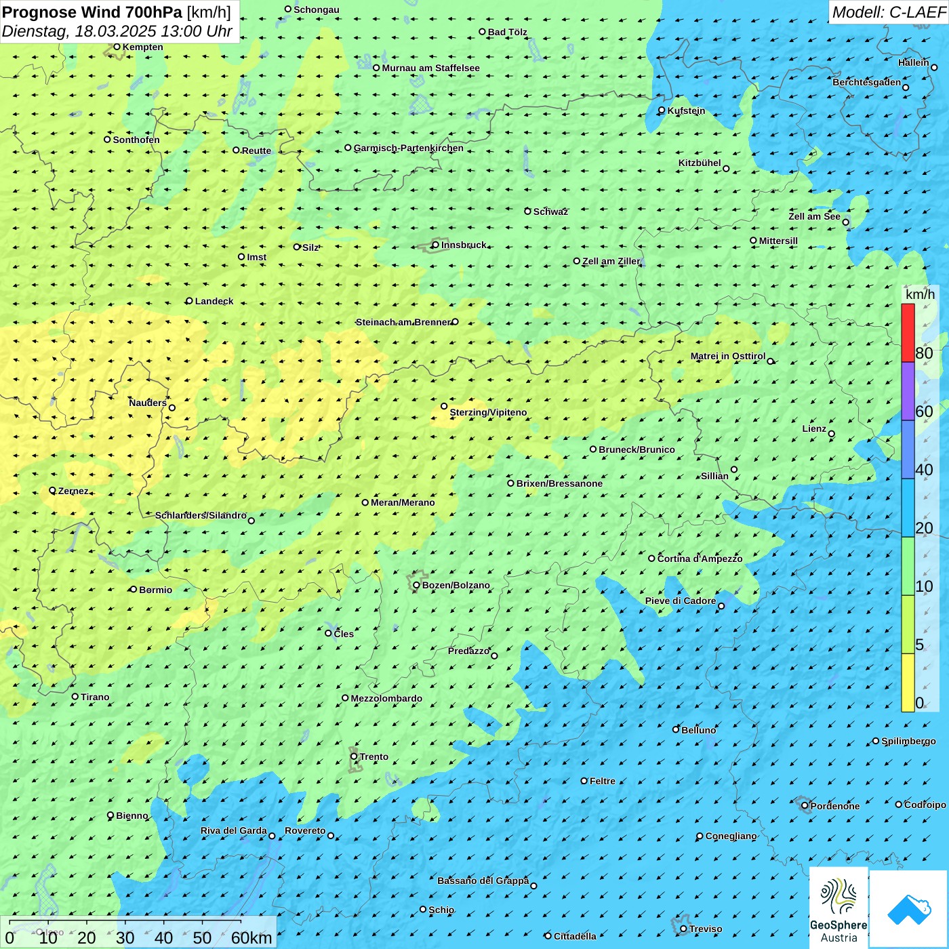
Task: Click the 'Sillian' map label
Action: (x=714, y=476)
